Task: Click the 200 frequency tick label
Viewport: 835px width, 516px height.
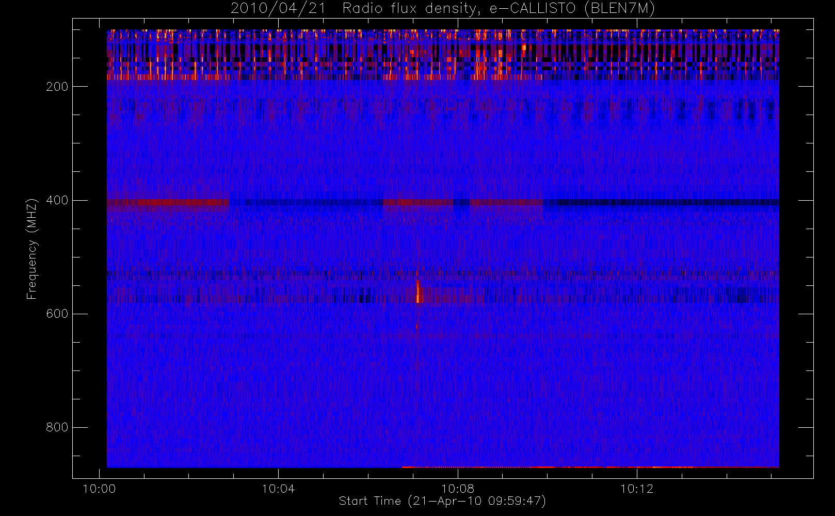Action: coord(57,87)
